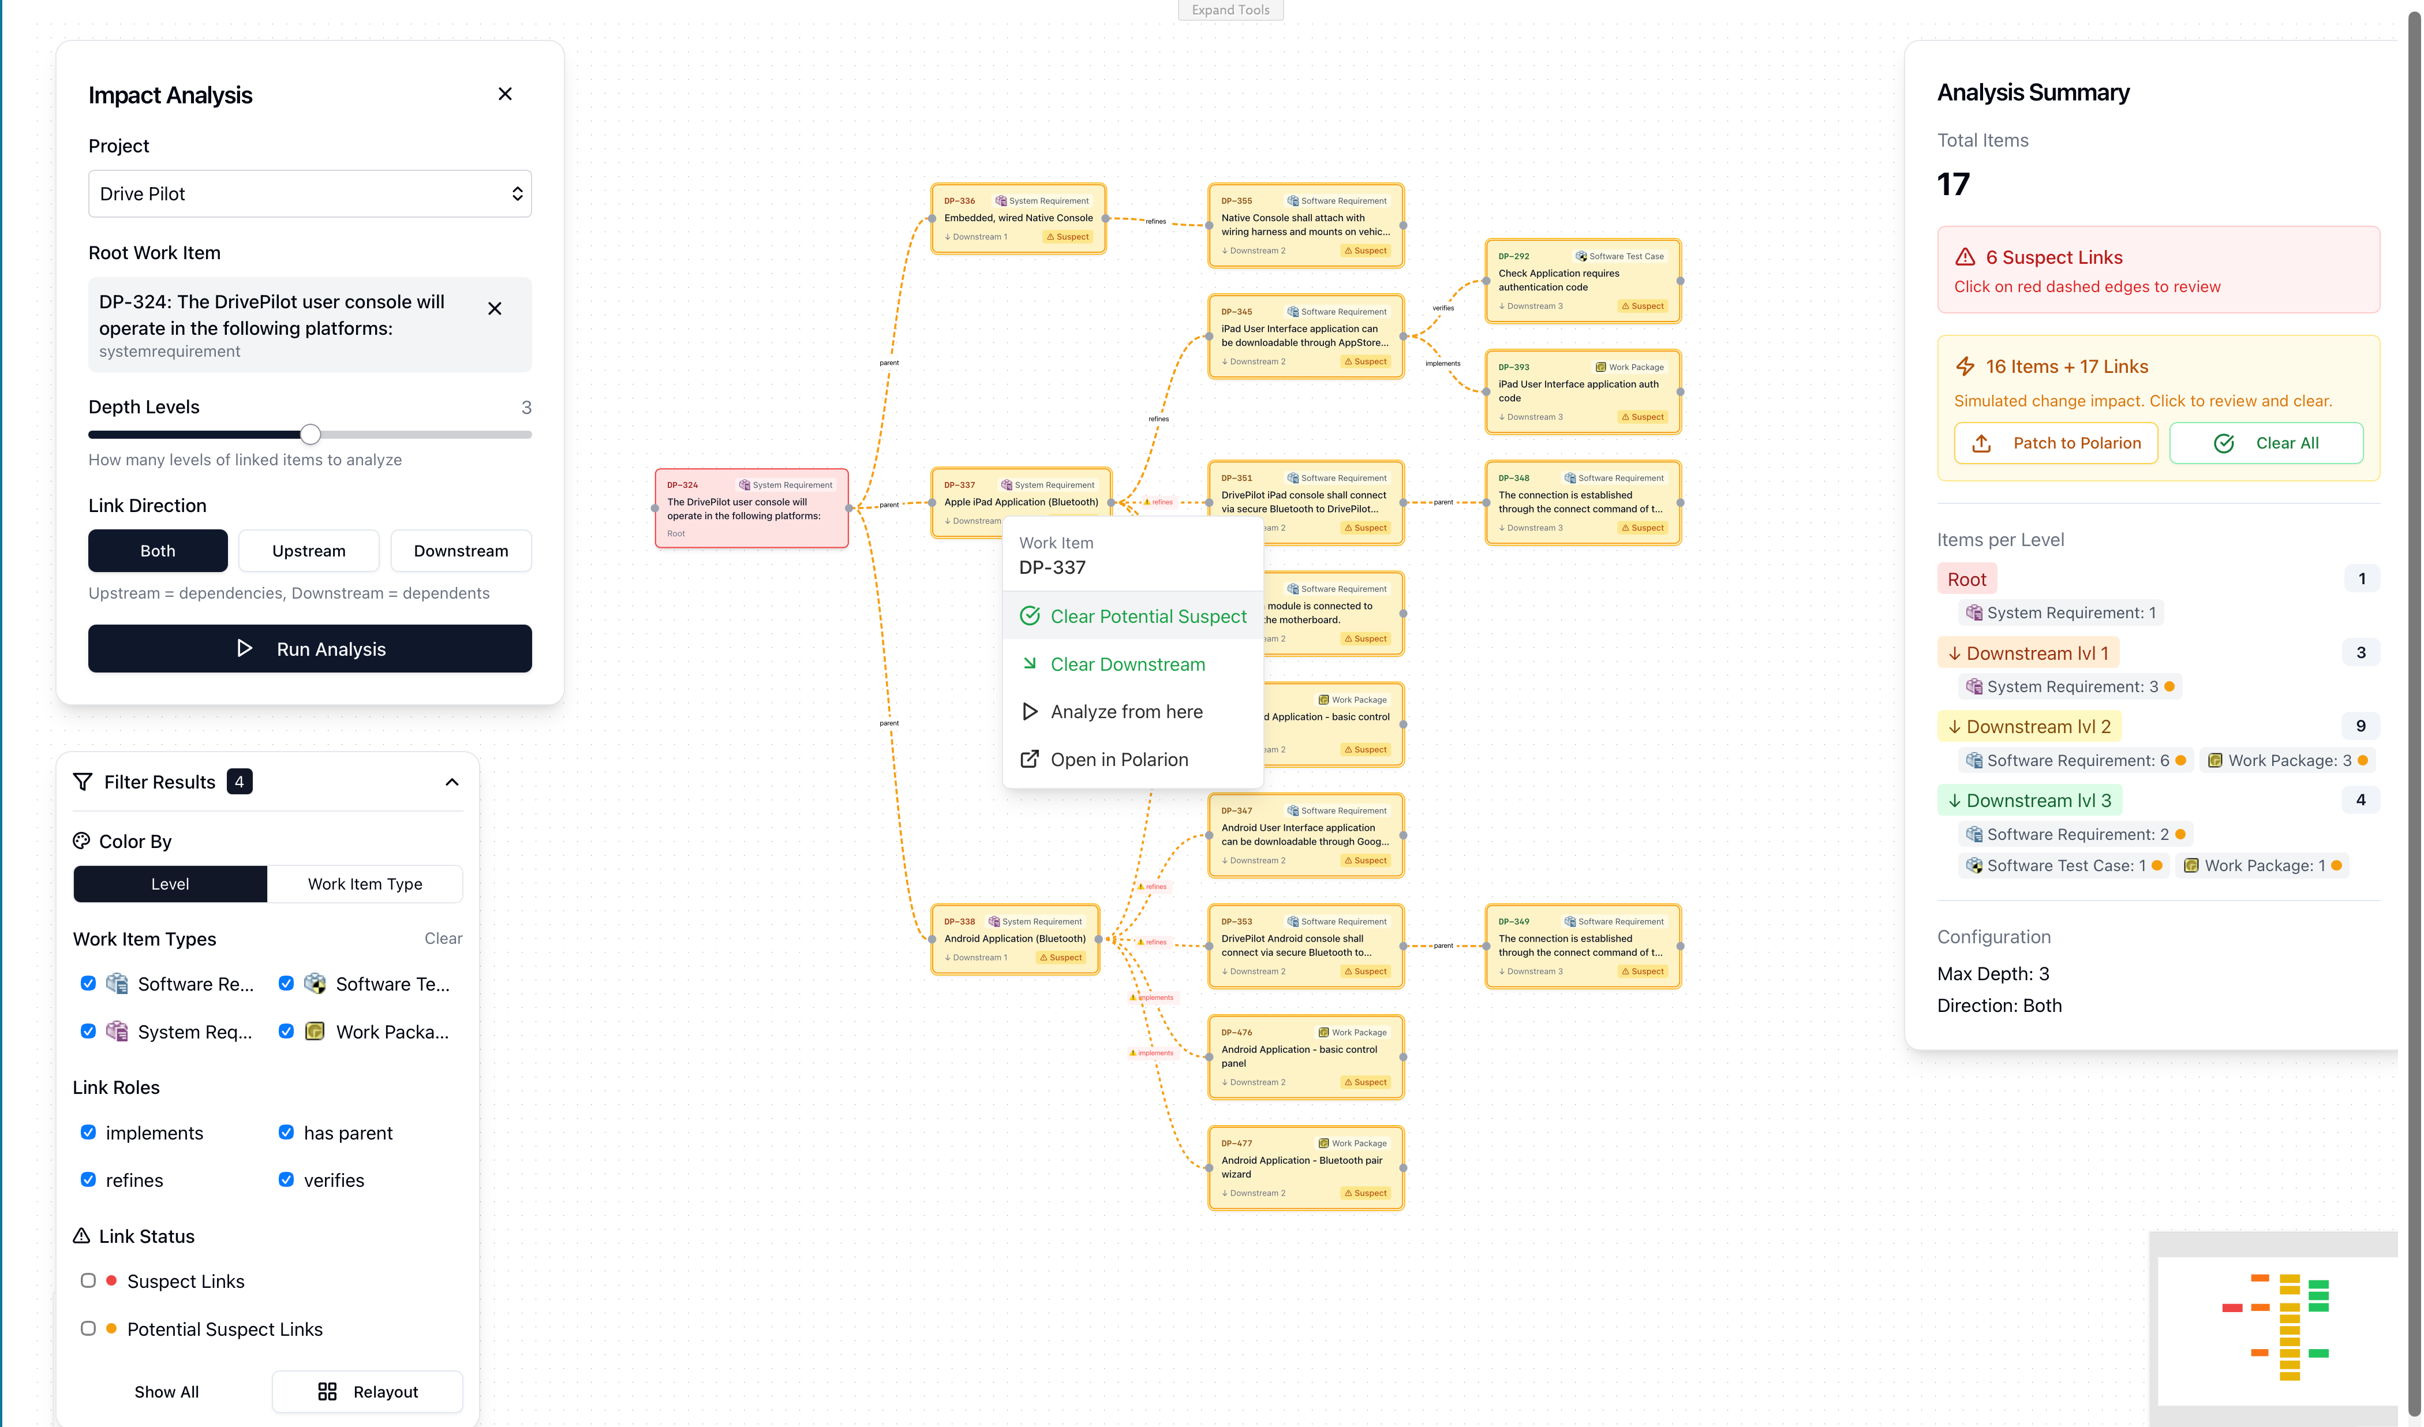Click the Depth Levels slider handle
2424x1427 pixels.
click(x=310, y=434)
